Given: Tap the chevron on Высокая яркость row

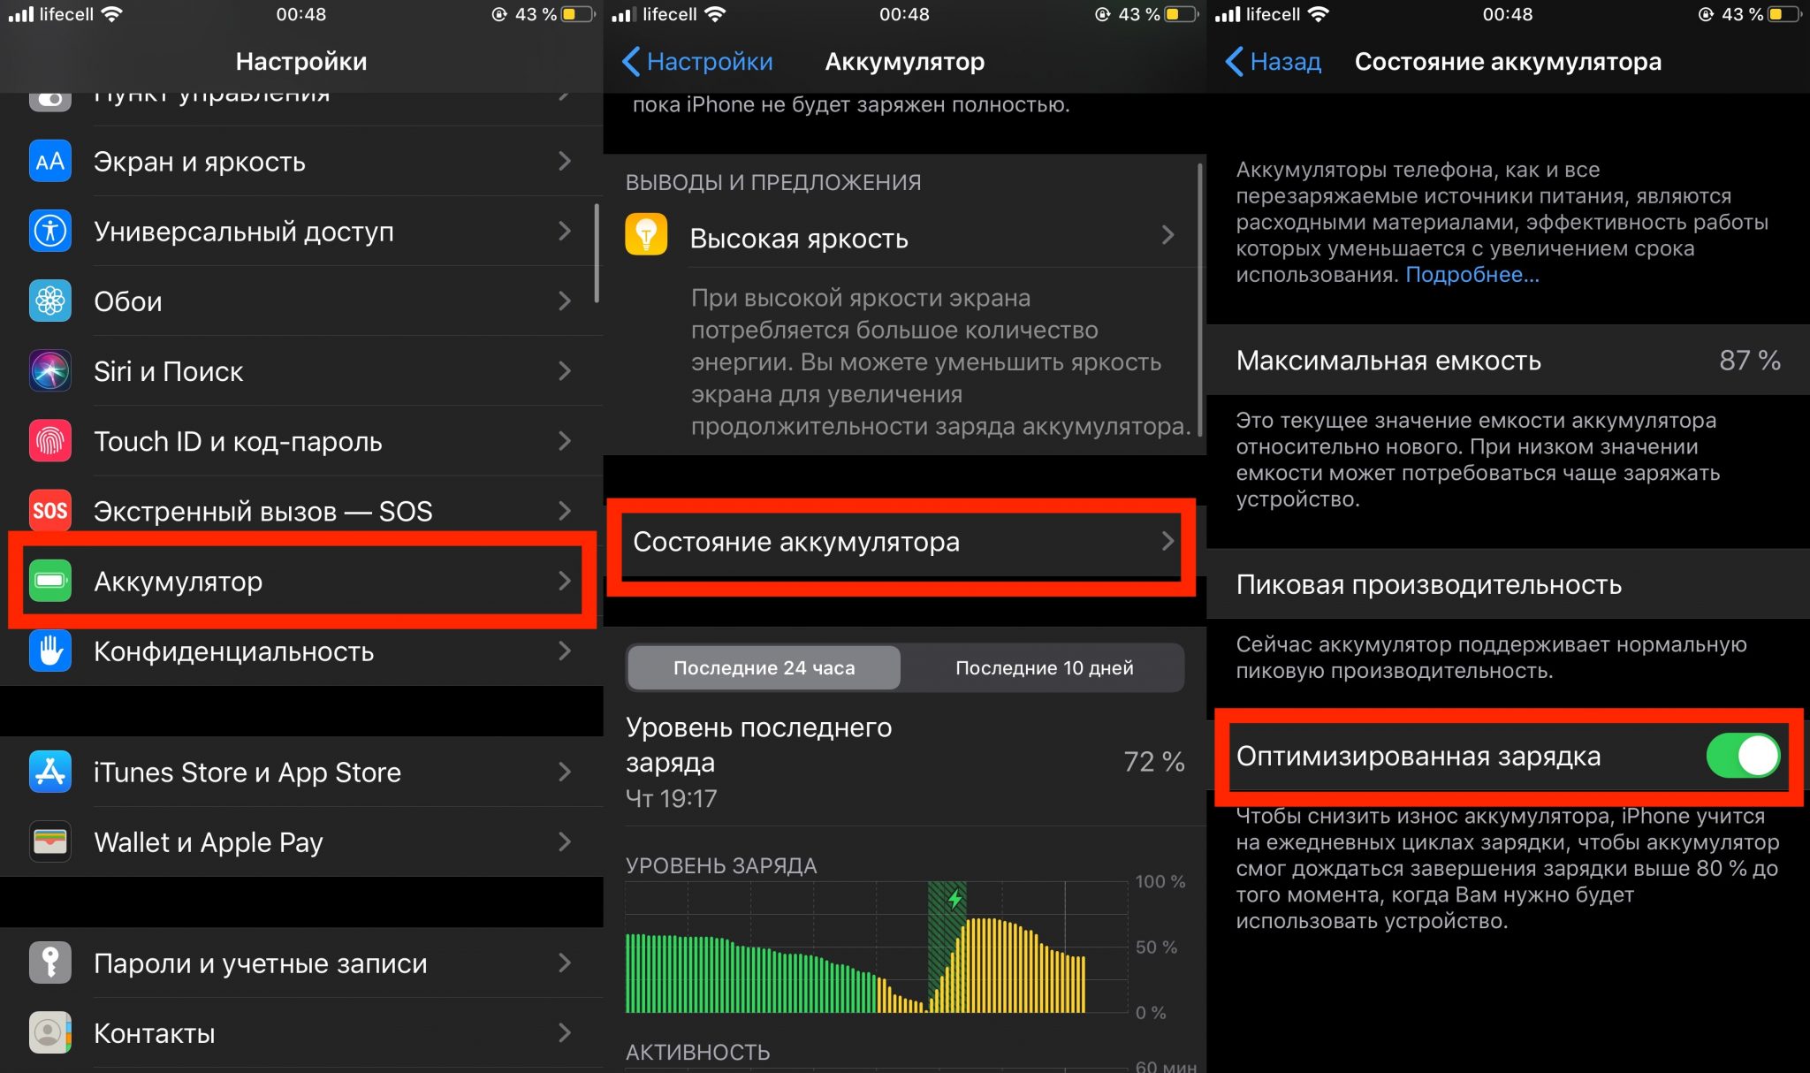Looking at the screenshot, I should point(1167,234).
